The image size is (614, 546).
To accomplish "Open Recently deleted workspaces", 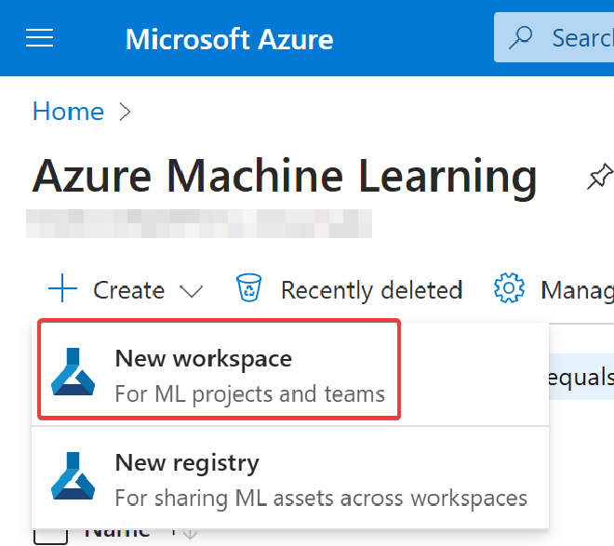I will pyautogui.click(x=371, y=290).
